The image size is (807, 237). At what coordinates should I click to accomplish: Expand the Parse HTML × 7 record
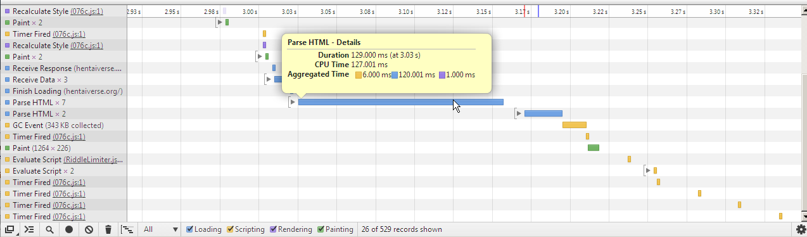[x=292, y=102]
